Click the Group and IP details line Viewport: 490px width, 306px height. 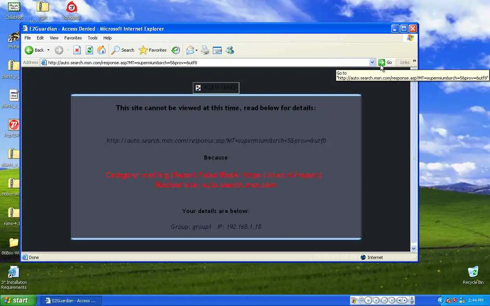[216, 227]
